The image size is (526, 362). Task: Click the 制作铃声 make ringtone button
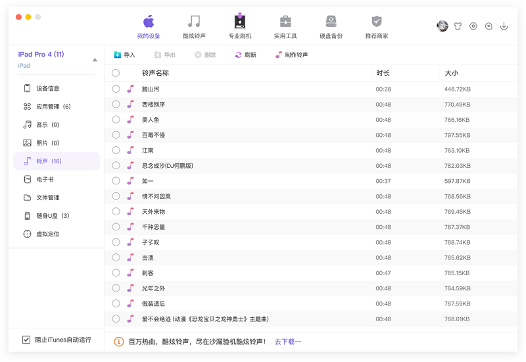point(291,55)
